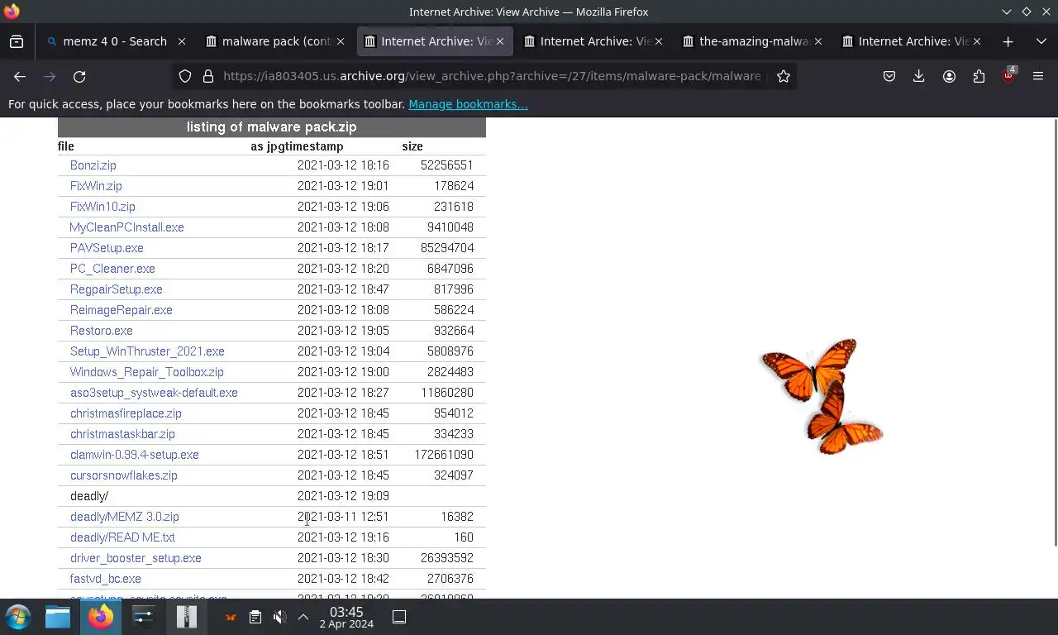Save page to Pocket
This screenshot has width=1058, height=635.
tap(889, 76)
